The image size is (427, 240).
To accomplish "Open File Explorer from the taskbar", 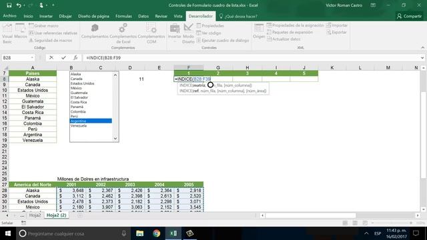I will [140, 233].
